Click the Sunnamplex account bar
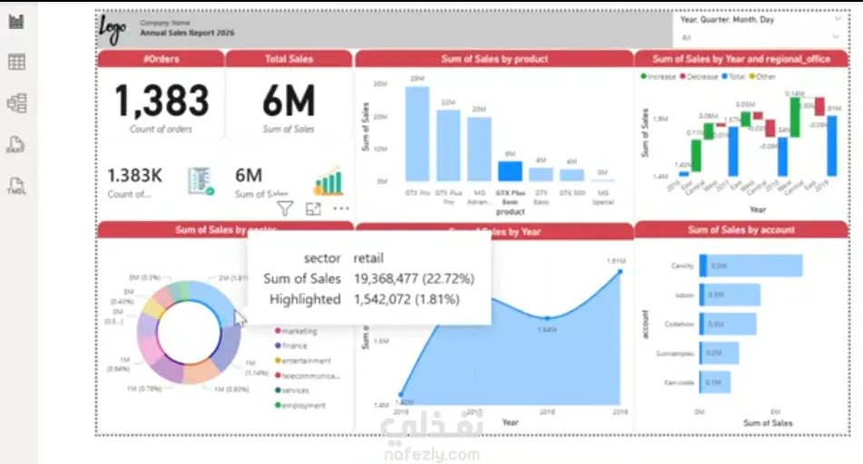863x464 pixels. tap(719, 353)
